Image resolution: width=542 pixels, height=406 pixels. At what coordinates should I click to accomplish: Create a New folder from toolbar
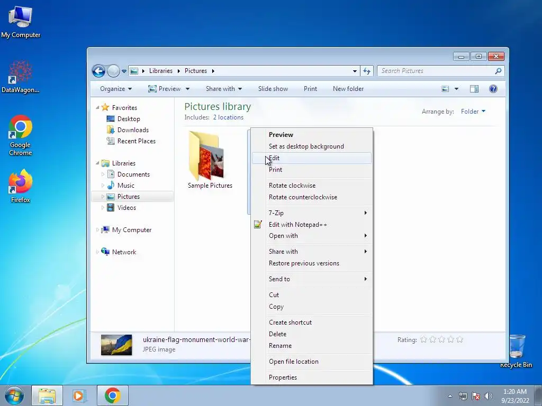coord(348,89)
